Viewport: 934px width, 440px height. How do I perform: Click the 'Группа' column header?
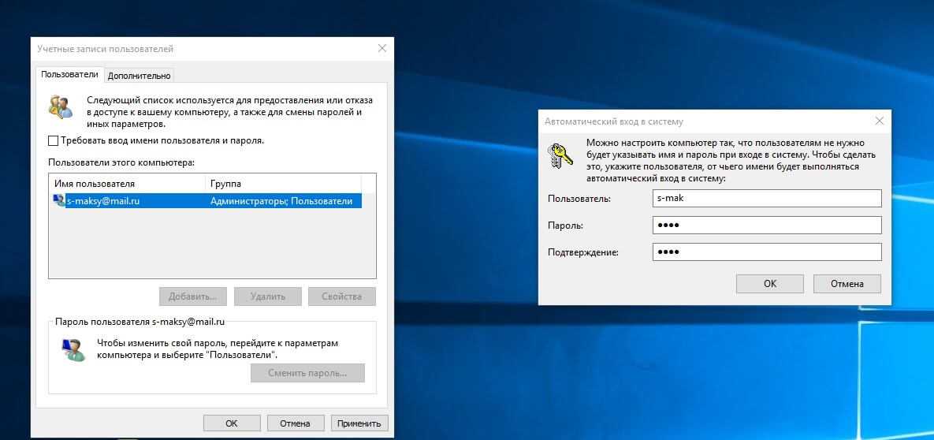283,184
